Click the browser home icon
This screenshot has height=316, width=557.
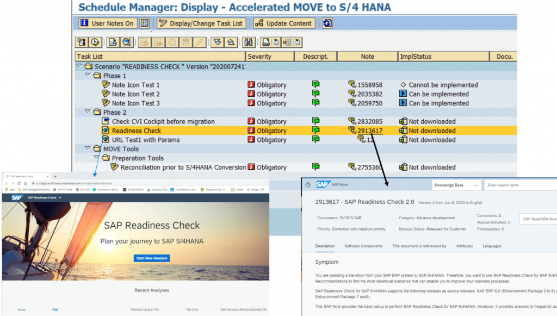(25, 183)
